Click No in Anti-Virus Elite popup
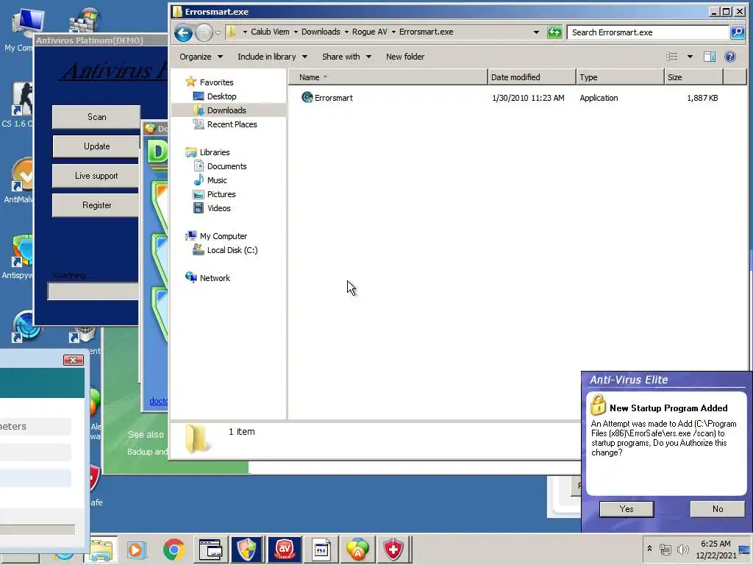Screen dimensions: 753x565 click(x=718, y=509)
